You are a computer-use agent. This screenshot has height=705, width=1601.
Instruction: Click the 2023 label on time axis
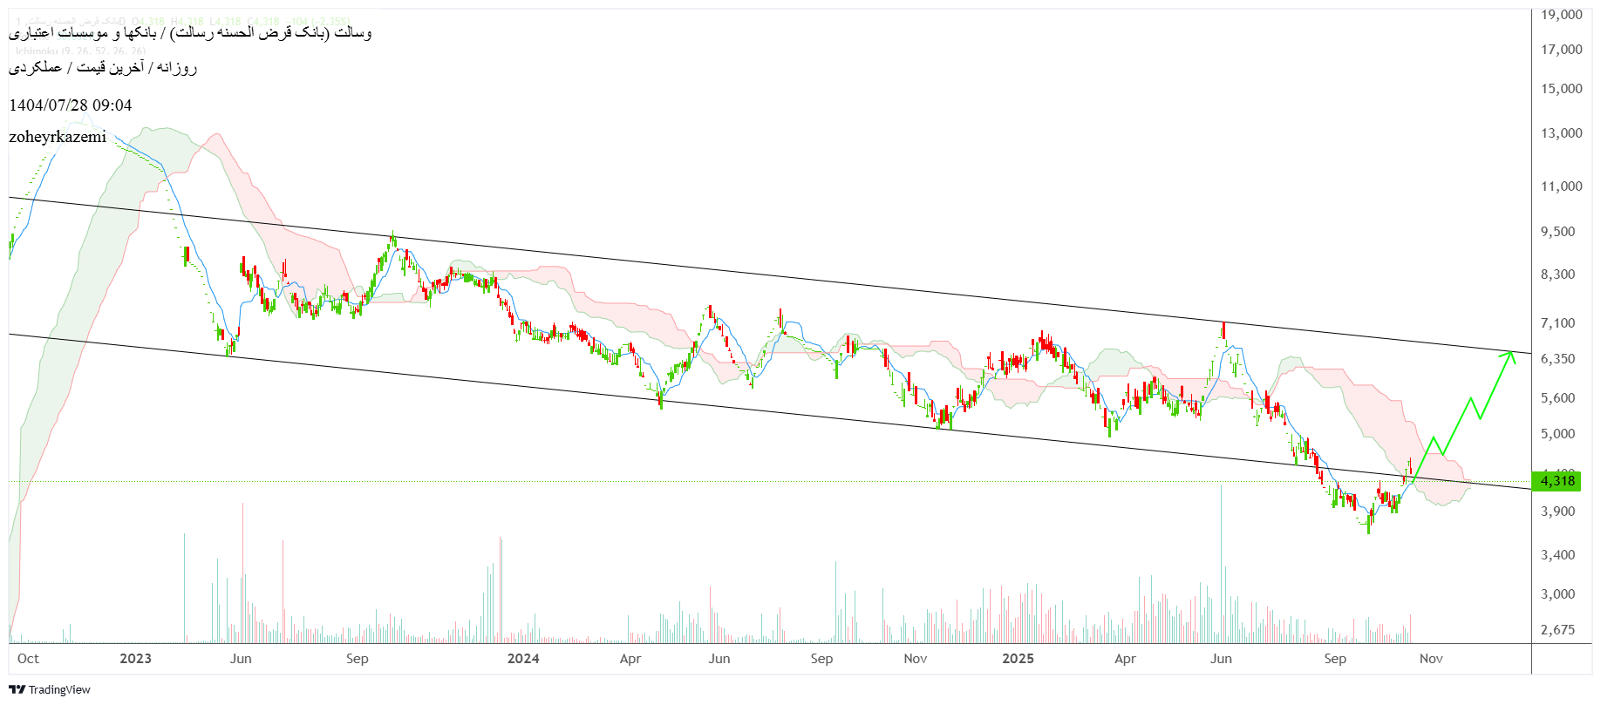135,659
